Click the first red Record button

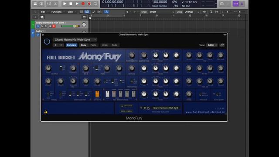point(83,3)
